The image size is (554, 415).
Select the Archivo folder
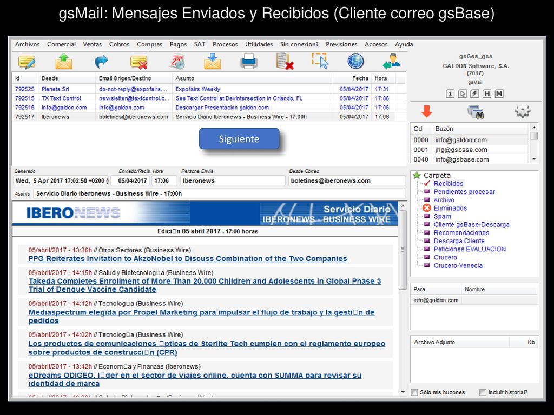(444, 200)
